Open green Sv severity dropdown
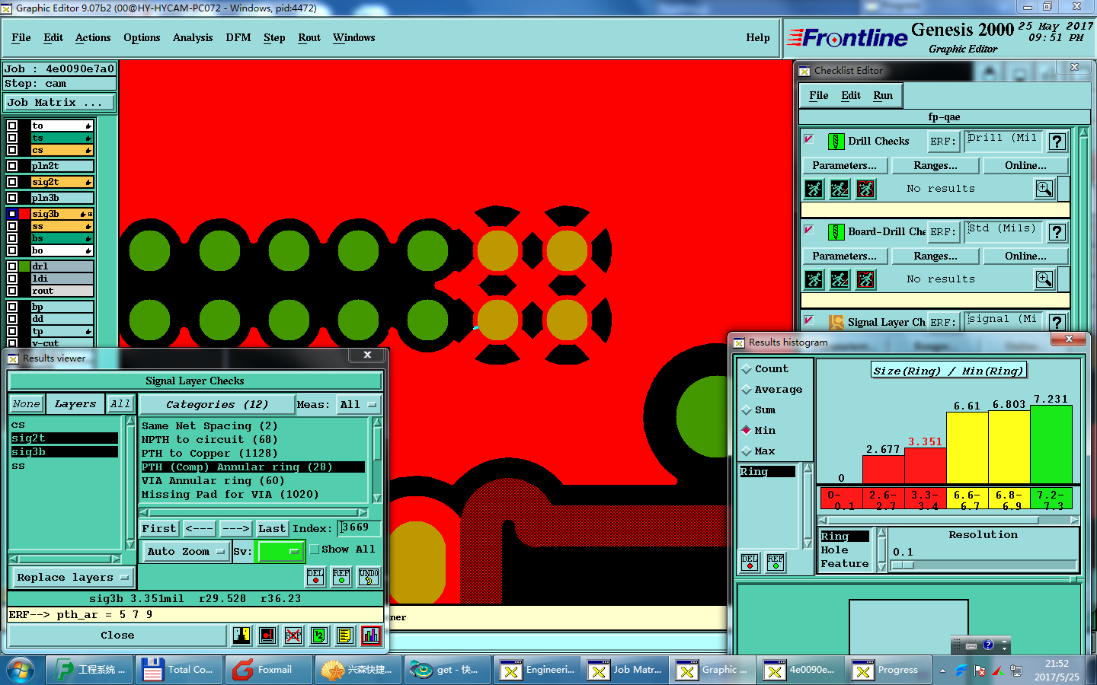The width and height of the screenshot is (1097, 685). pyautogui.click(x=281, y=552)
